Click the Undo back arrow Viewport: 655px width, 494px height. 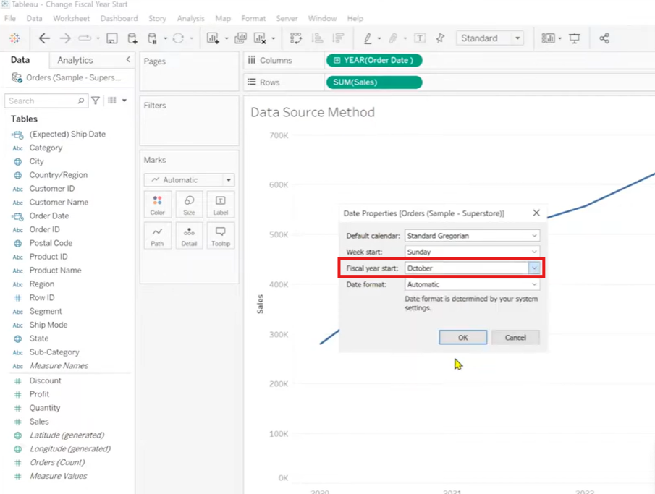[x=44, y=38]
